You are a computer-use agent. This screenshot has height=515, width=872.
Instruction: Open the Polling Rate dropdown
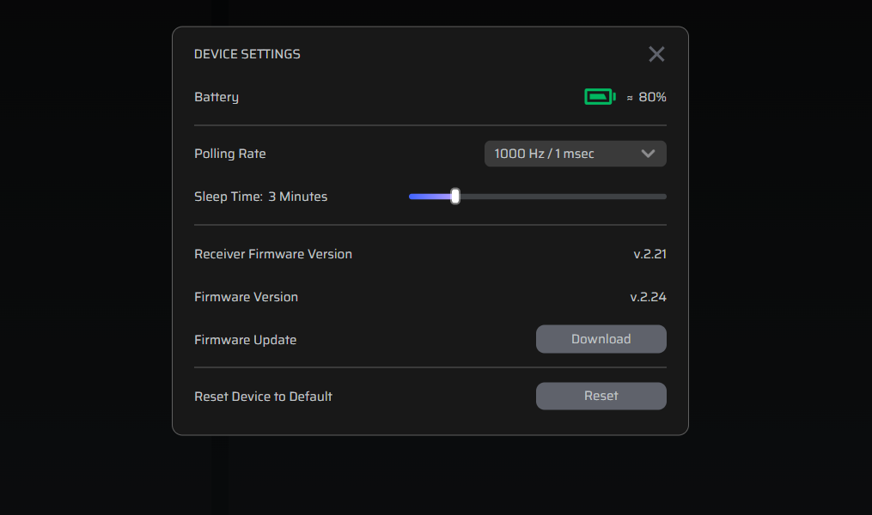(x=575, y=154)
